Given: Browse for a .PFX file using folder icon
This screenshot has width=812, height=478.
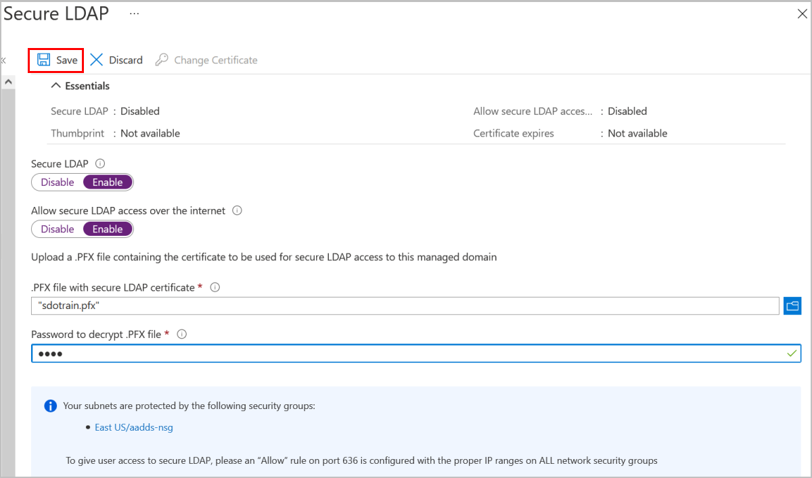Looking at the screenshot, I should click(x=792, y=306).
